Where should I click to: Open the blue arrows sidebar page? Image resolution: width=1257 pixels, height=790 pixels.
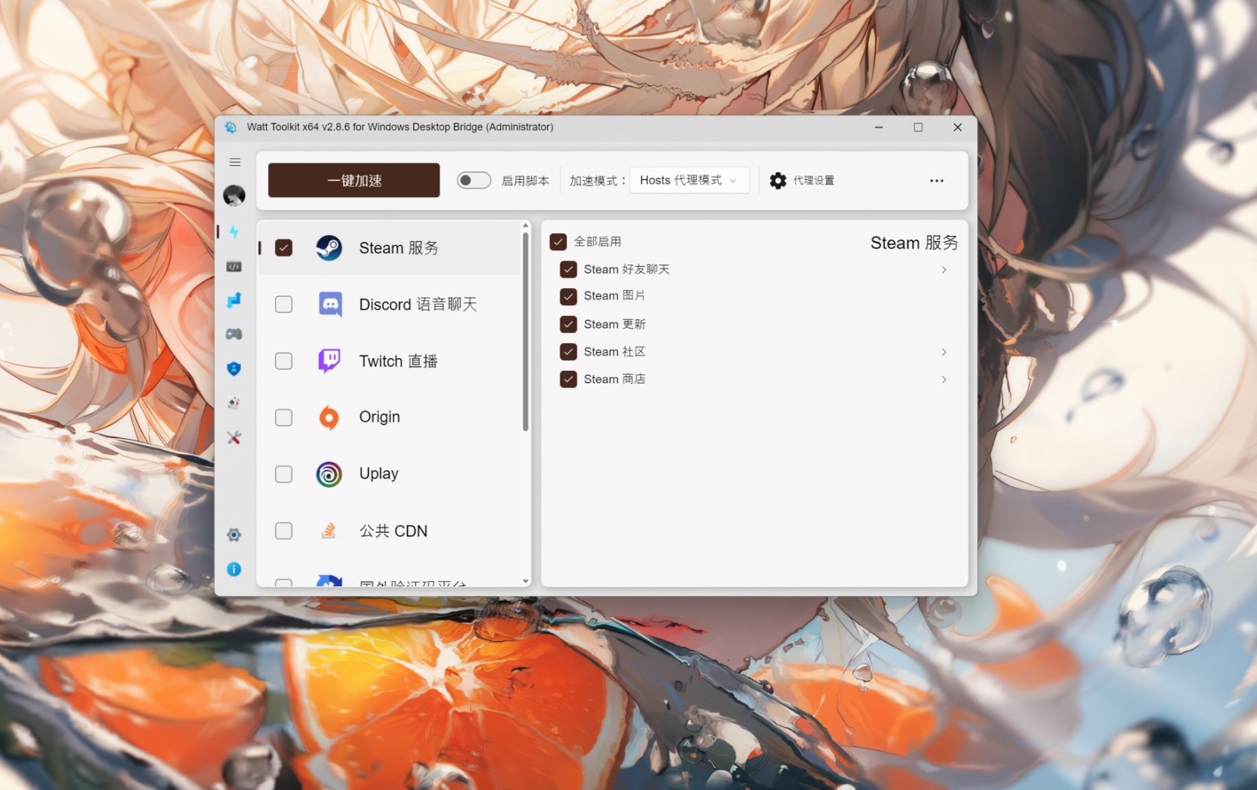(x=234, y=300)
